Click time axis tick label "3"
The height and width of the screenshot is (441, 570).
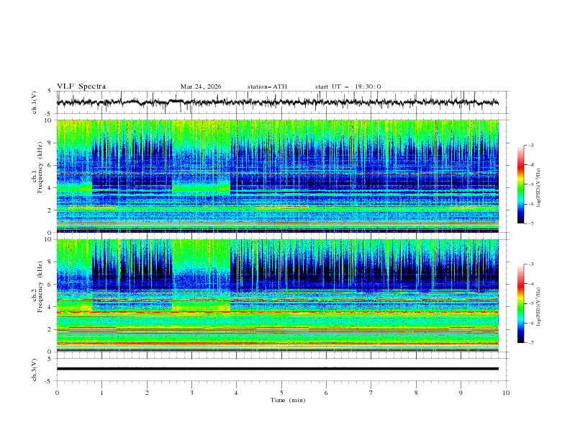[x=192, y=393]
